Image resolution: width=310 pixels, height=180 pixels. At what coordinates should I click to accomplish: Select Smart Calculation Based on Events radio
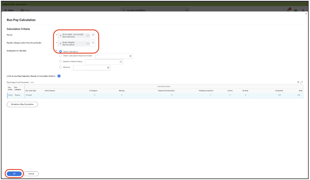point(60,56)
